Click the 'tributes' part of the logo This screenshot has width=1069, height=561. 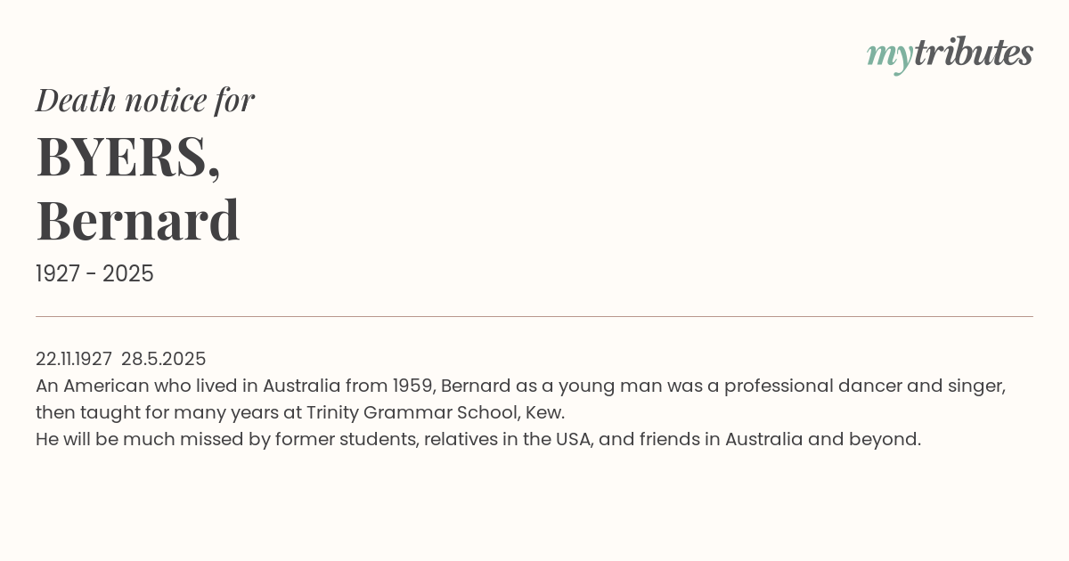973,53
